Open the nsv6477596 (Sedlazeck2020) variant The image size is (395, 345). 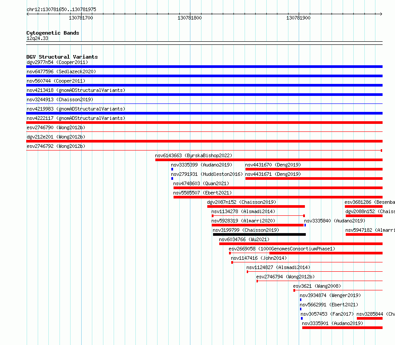[61, 71]
